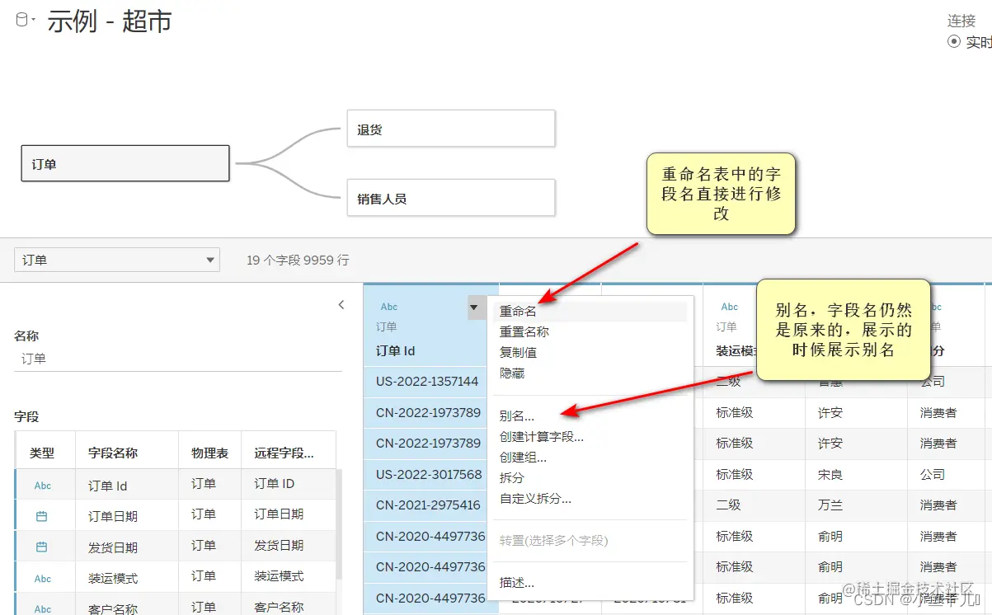Choose 创建组... from the context menu
The width and height of the screenshot is (992, 615).
click(590, 457)
